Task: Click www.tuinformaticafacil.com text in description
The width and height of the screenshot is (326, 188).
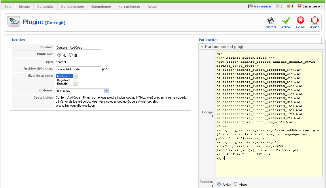Action: click(75, 105)
